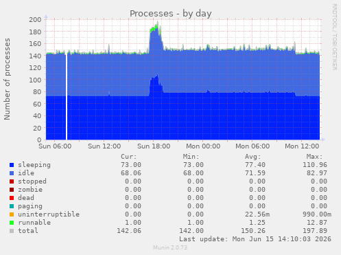Click the dead legend color swatch
341x255 pixels.
12,198
